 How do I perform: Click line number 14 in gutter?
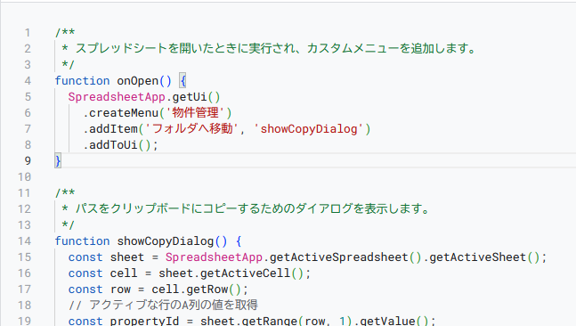click(x=24, y=241)
